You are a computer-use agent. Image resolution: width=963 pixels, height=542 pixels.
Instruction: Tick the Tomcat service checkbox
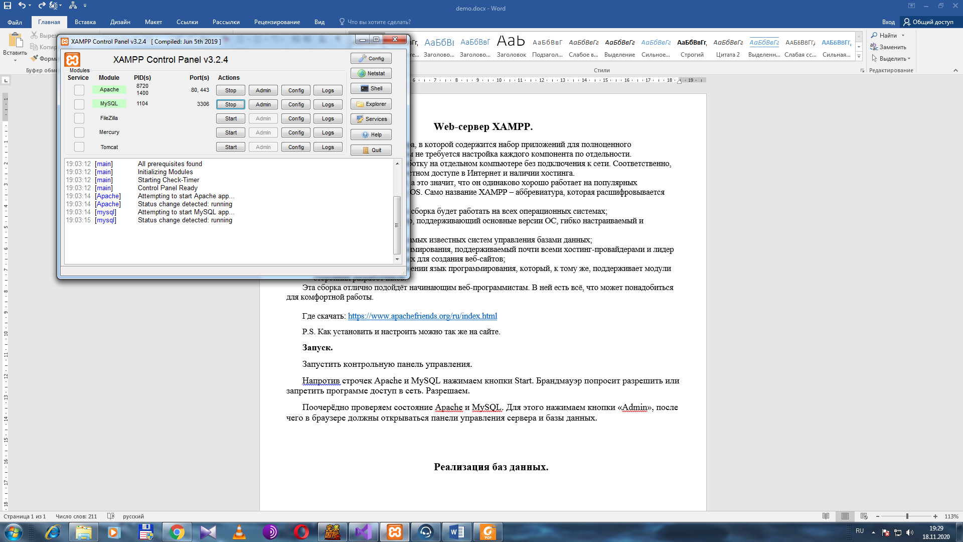[79, 147]
